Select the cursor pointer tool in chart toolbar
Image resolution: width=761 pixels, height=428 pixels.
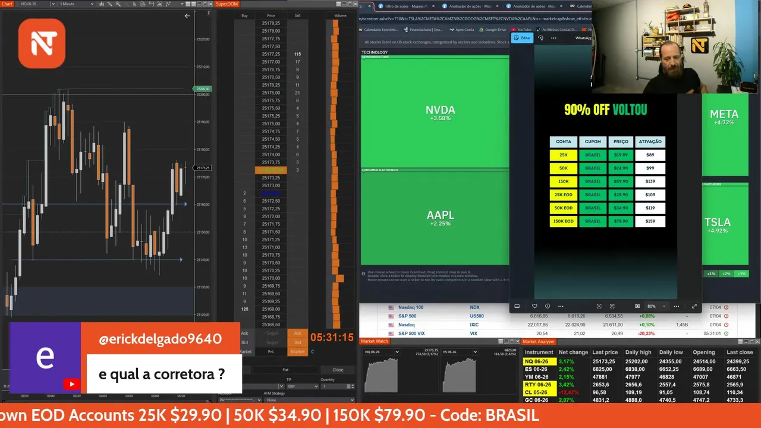tap(134, 4)
